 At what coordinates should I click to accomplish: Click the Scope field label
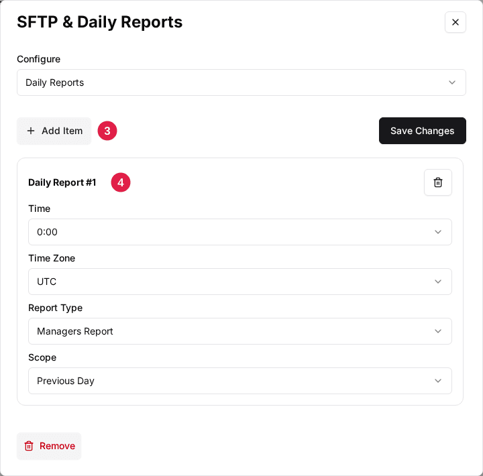pos(42,357)
